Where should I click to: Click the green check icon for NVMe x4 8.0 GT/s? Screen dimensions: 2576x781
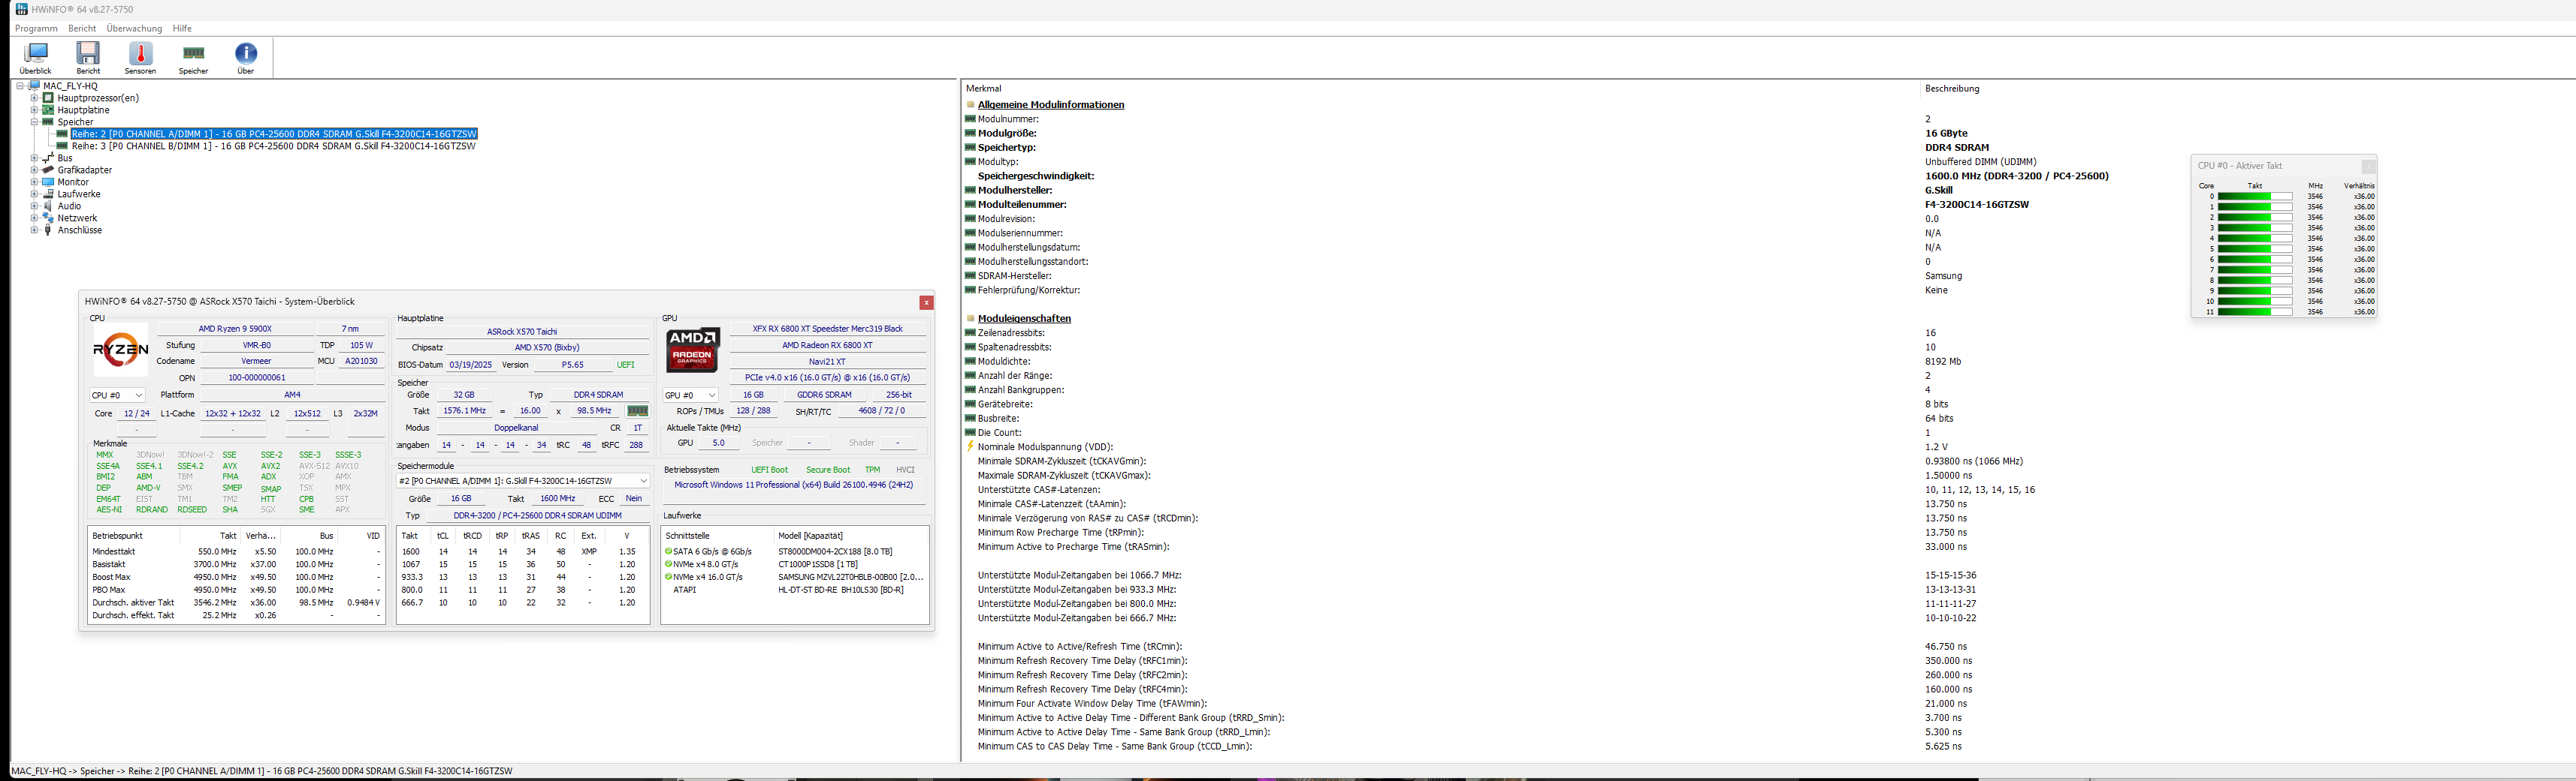tap(668, 564)
